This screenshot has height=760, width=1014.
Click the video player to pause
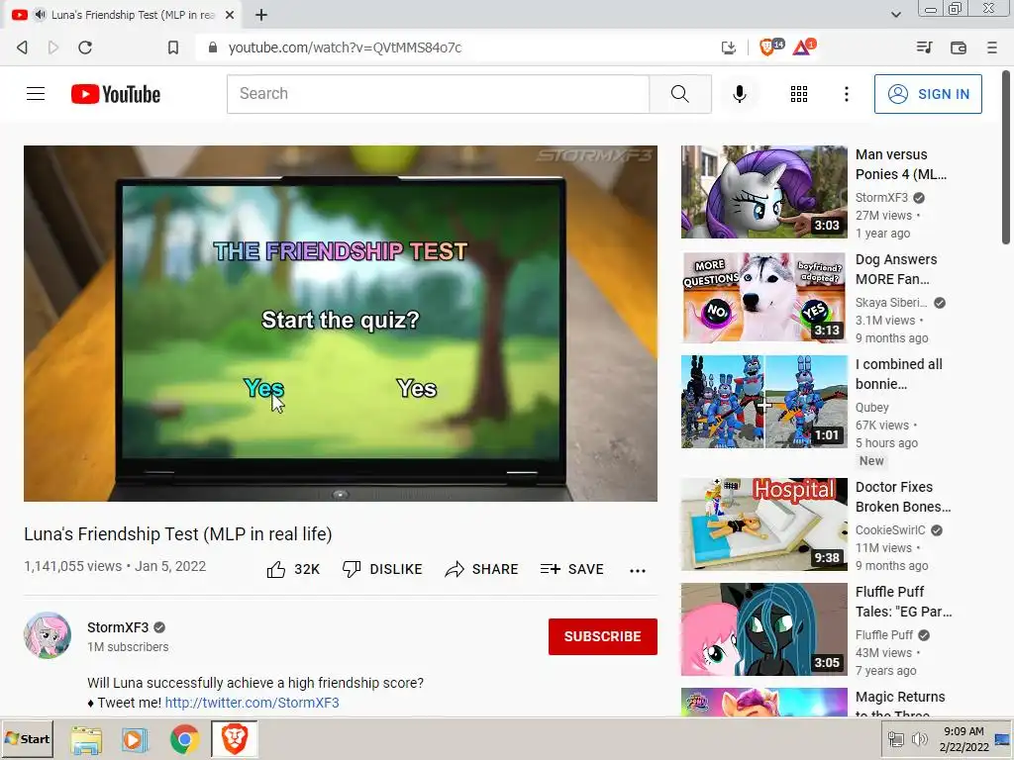(341, 324)
